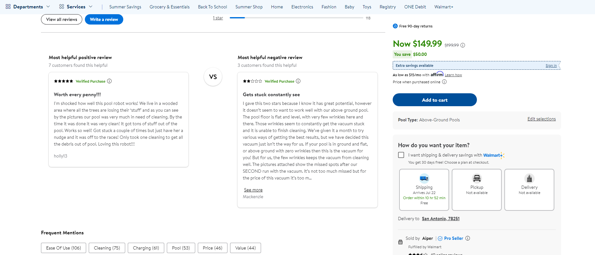Click the Pro Seller info icon

(468, 238)
